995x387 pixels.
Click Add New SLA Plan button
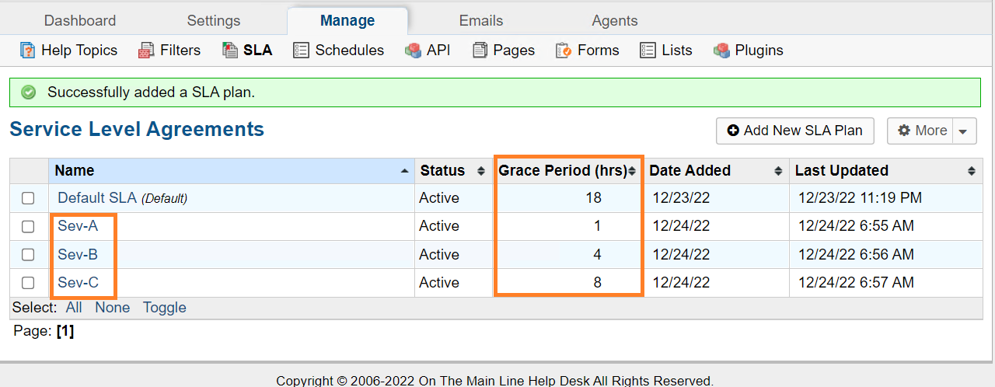tap(794, 131)
